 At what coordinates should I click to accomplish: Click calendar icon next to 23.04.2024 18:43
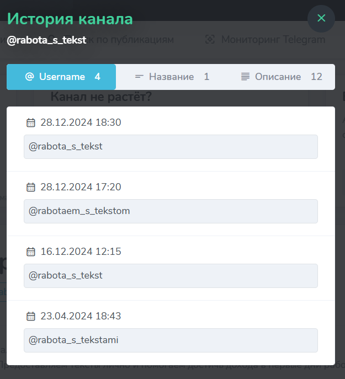[x=31, y=316]
